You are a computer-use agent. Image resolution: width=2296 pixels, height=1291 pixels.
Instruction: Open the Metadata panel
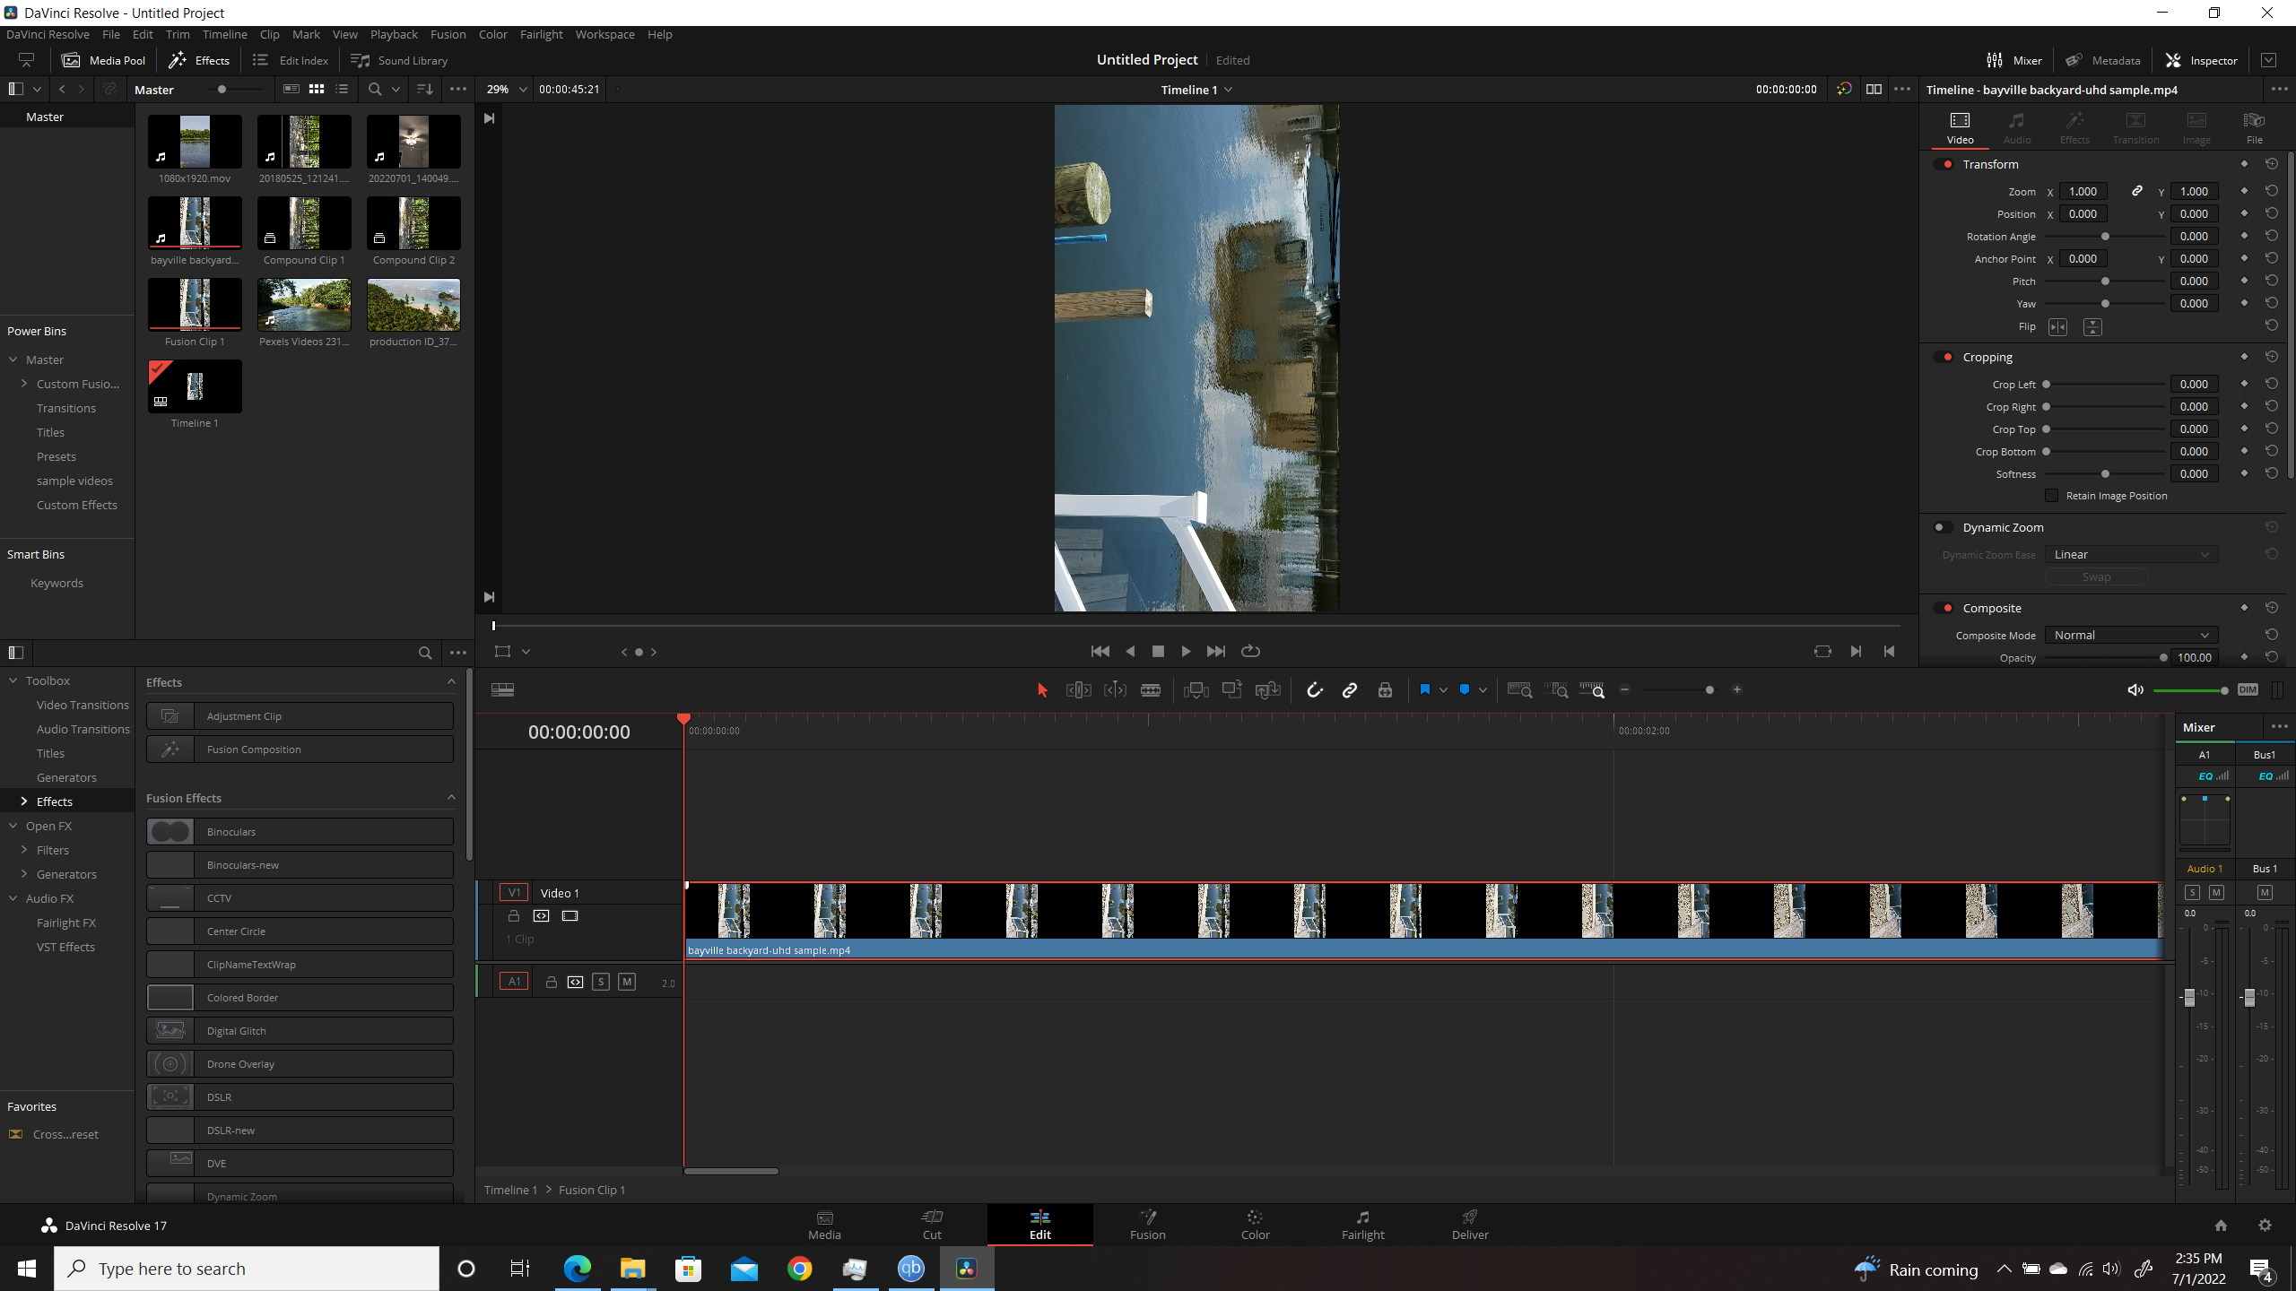click(x=2102, y=60)
